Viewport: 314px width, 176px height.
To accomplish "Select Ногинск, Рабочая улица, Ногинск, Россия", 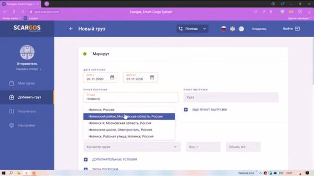I will click(129, 136).
